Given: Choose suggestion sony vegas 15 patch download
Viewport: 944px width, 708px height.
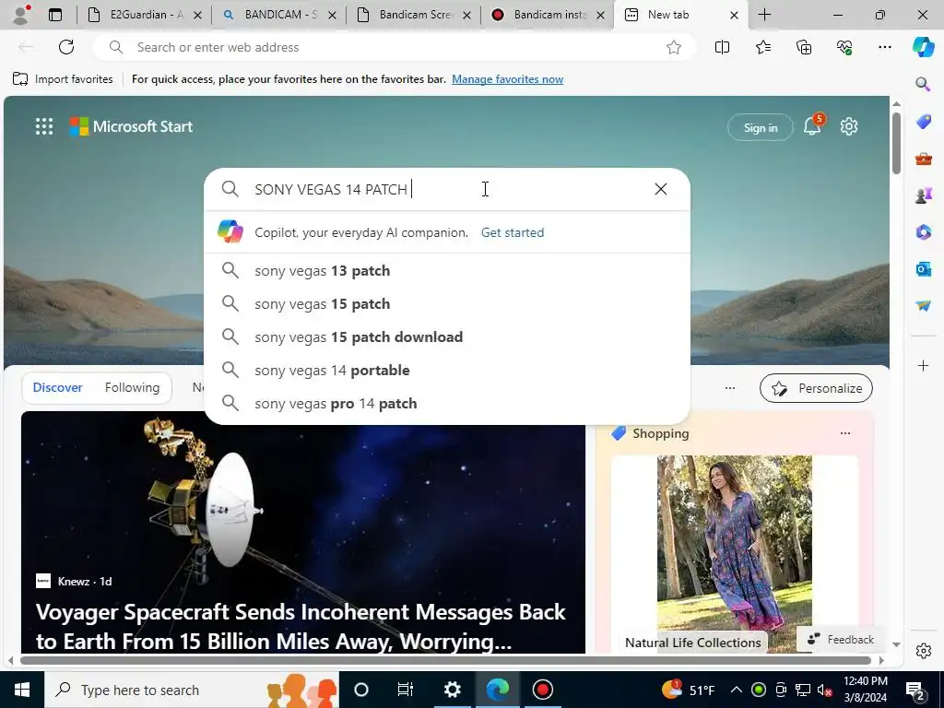Looking at the screenshot, I should click(447, 337).
